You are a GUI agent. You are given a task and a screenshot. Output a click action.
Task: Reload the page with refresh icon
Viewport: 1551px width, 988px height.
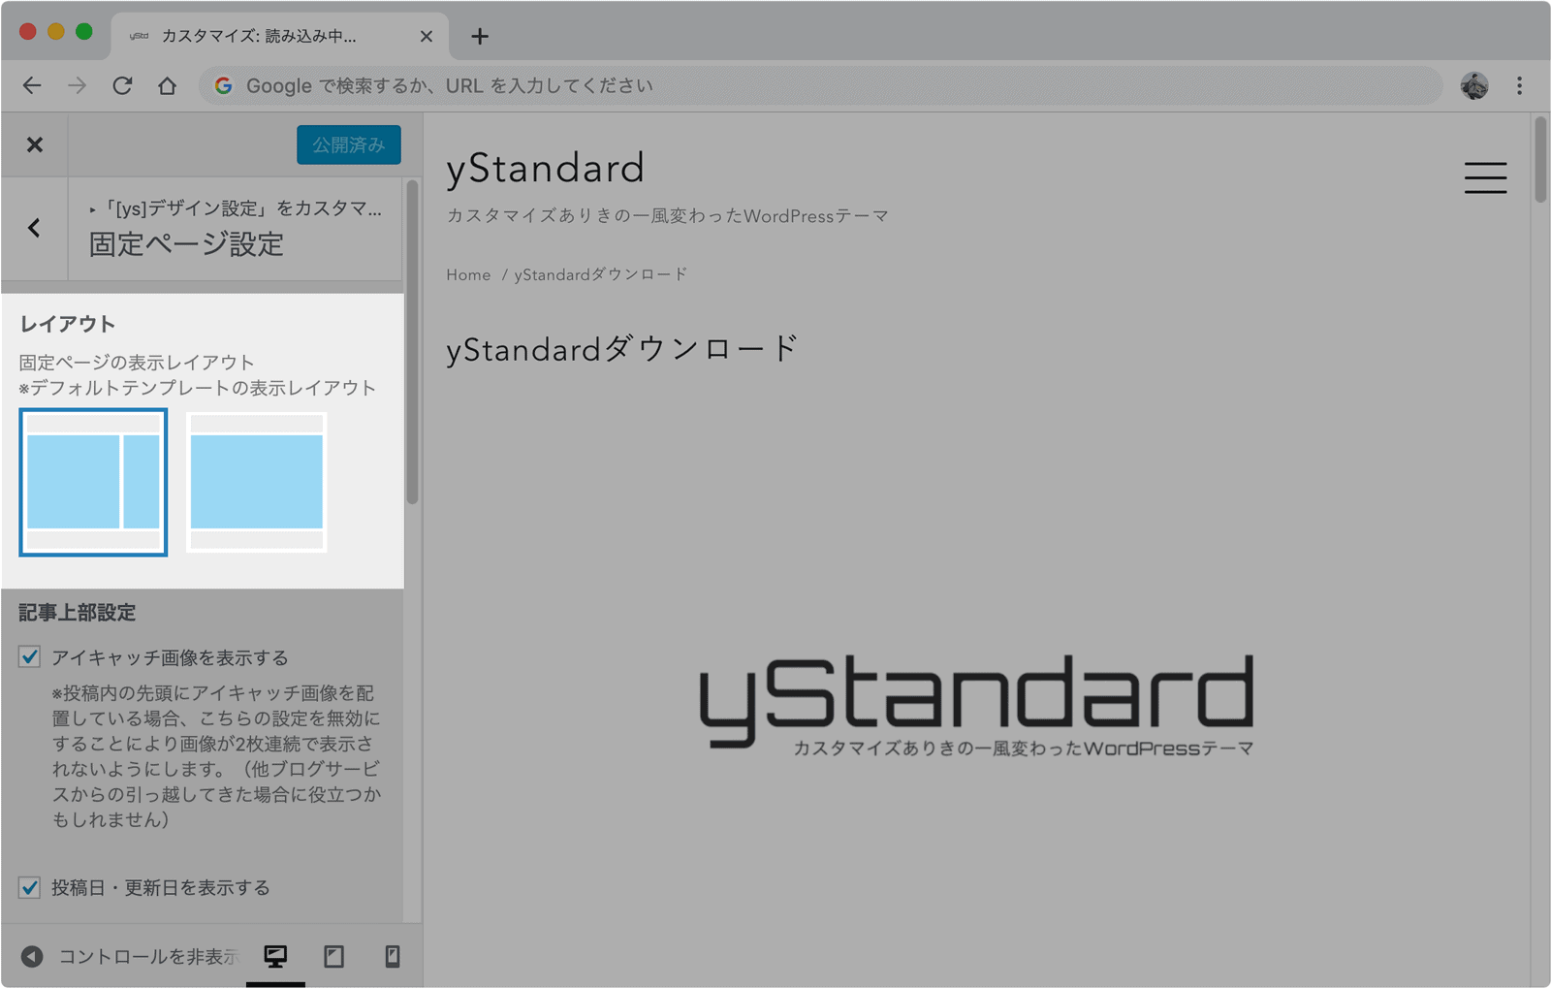(x=122, y=85)
